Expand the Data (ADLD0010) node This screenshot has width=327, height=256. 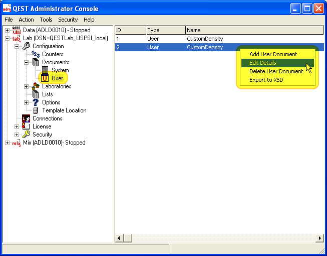click(7, 30)
